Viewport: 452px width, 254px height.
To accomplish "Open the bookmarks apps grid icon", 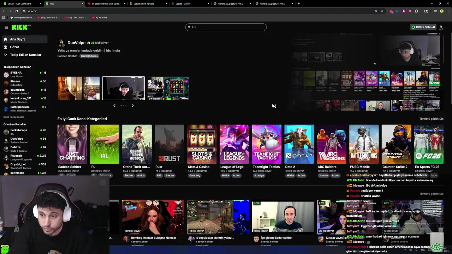I will (x=4, y=17).
